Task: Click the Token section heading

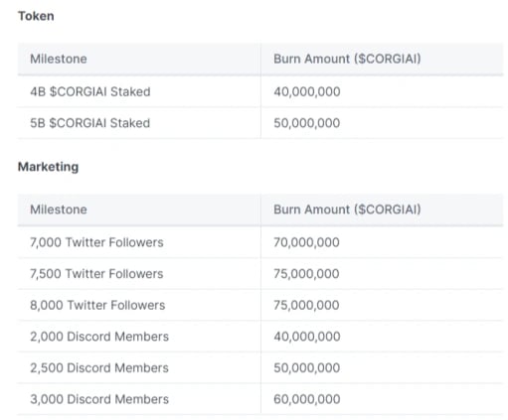Action: (x=36, y=16)
